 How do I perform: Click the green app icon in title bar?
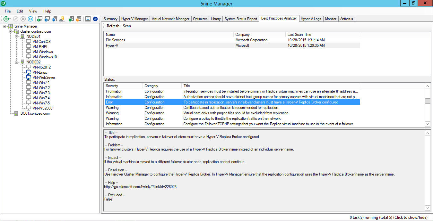click(x=3, y=4)
